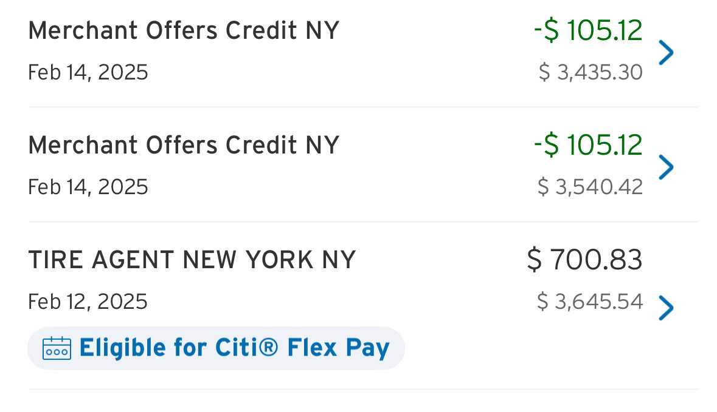Tap Feb 14 date in the middle transaction
This screenshot has height=412, width=717.
click(88, 187)
